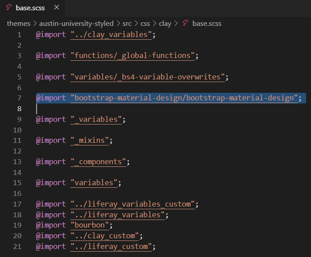
Task: Follow the "_components" import link
Action: 98,162
